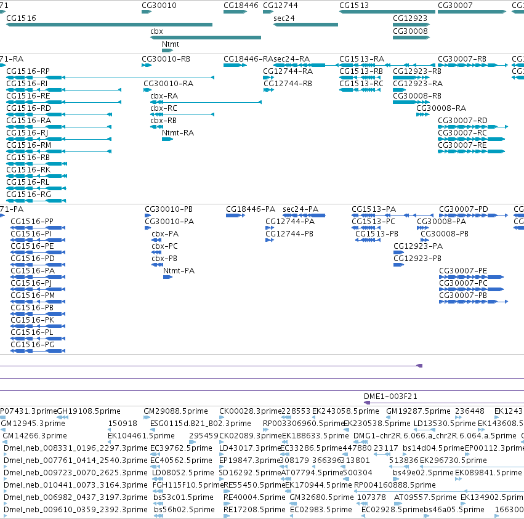Select protein sec24-PA
524x519 pixels.
pos(304,215)
